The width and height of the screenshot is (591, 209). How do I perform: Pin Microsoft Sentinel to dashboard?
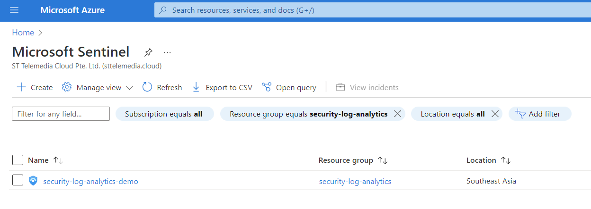click(148, 52)
